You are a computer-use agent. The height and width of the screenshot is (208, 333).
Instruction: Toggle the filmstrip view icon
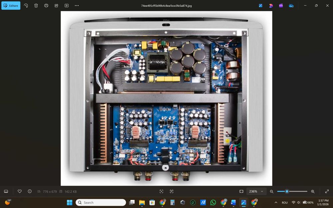click(6, 191)
